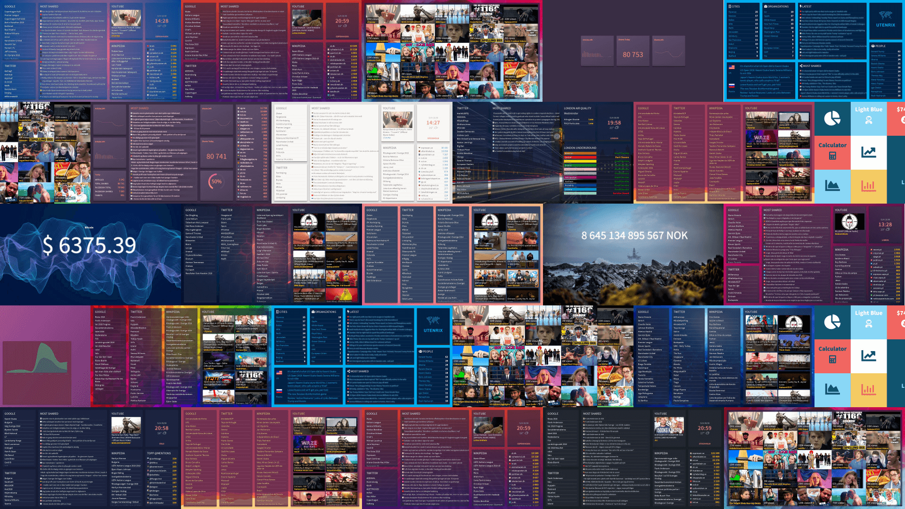Click the 80 741 shares counter
This screenshot has width=905, height=509.
216,156
